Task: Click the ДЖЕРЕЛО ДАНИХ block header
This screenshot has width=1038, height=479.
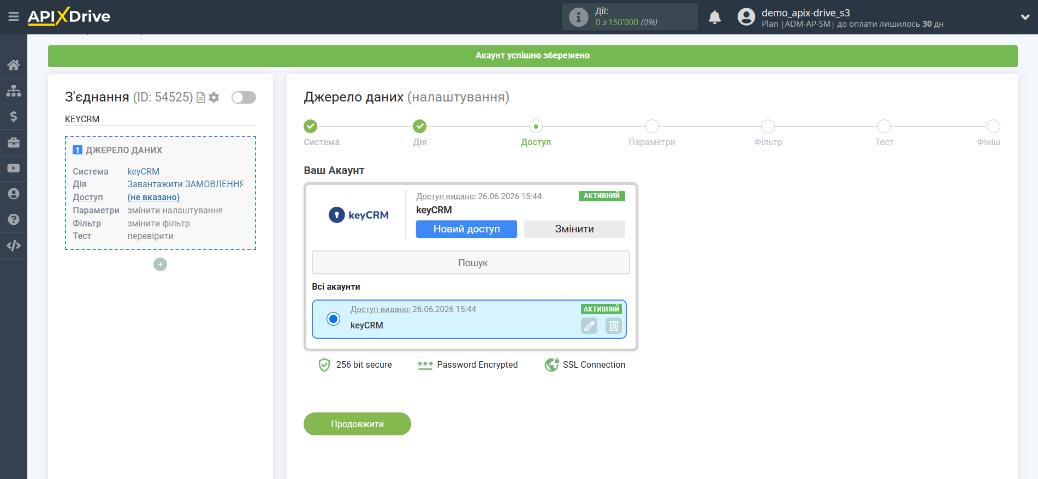Action: click(x=124, y=150)
